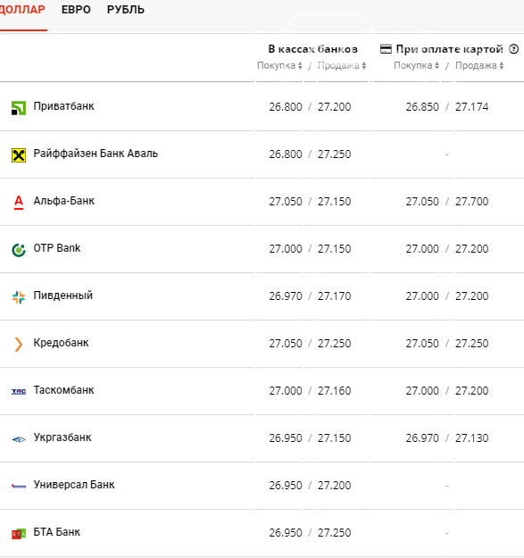Open the Универсал Банк link
The width and height of the screenshot is (524, 558).
click(x=74, y=485)
